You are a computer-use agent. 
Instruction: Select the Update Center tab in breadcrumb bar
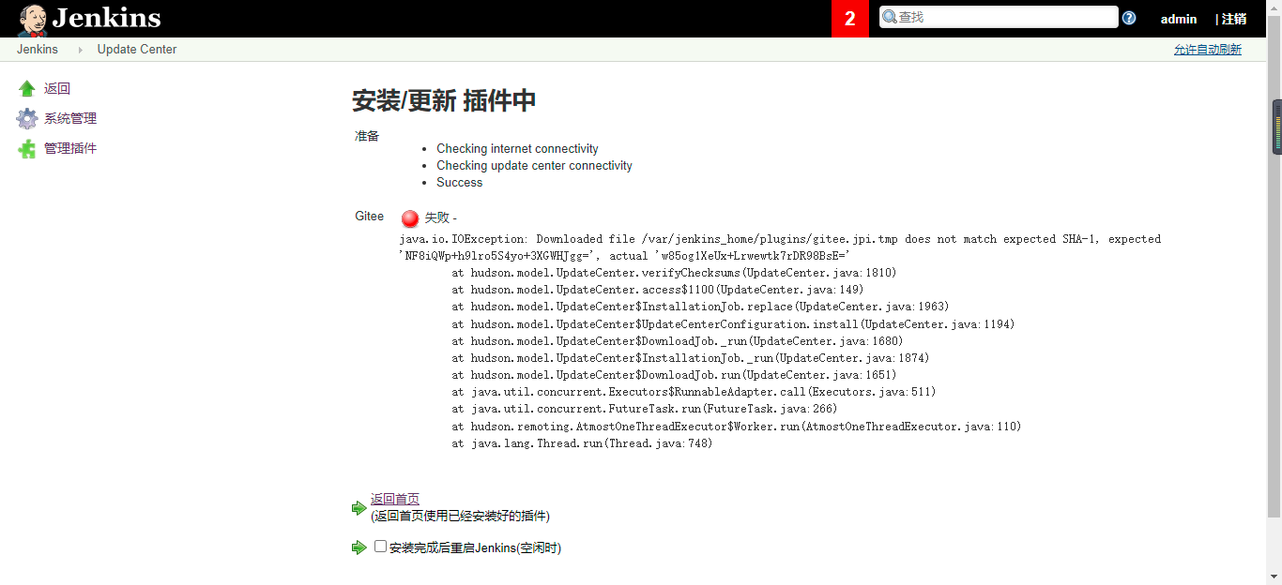click(x=137, y=49)
